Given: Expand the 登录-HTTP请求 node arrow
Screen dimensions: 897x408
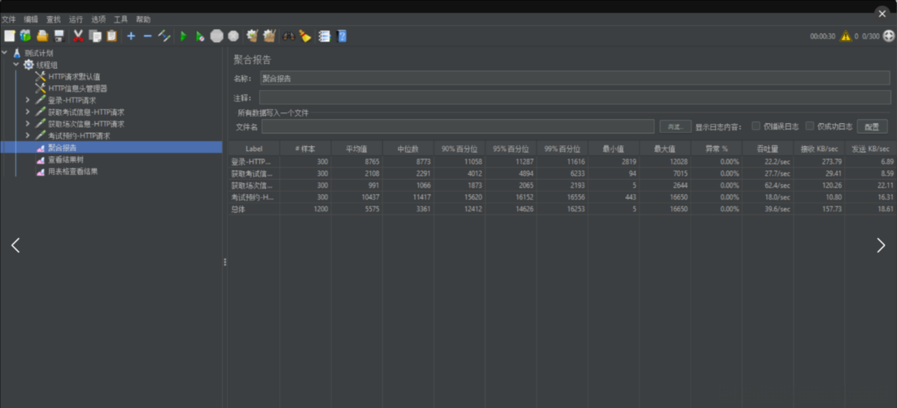Looking at the screenshot, I should pos(28,100).
